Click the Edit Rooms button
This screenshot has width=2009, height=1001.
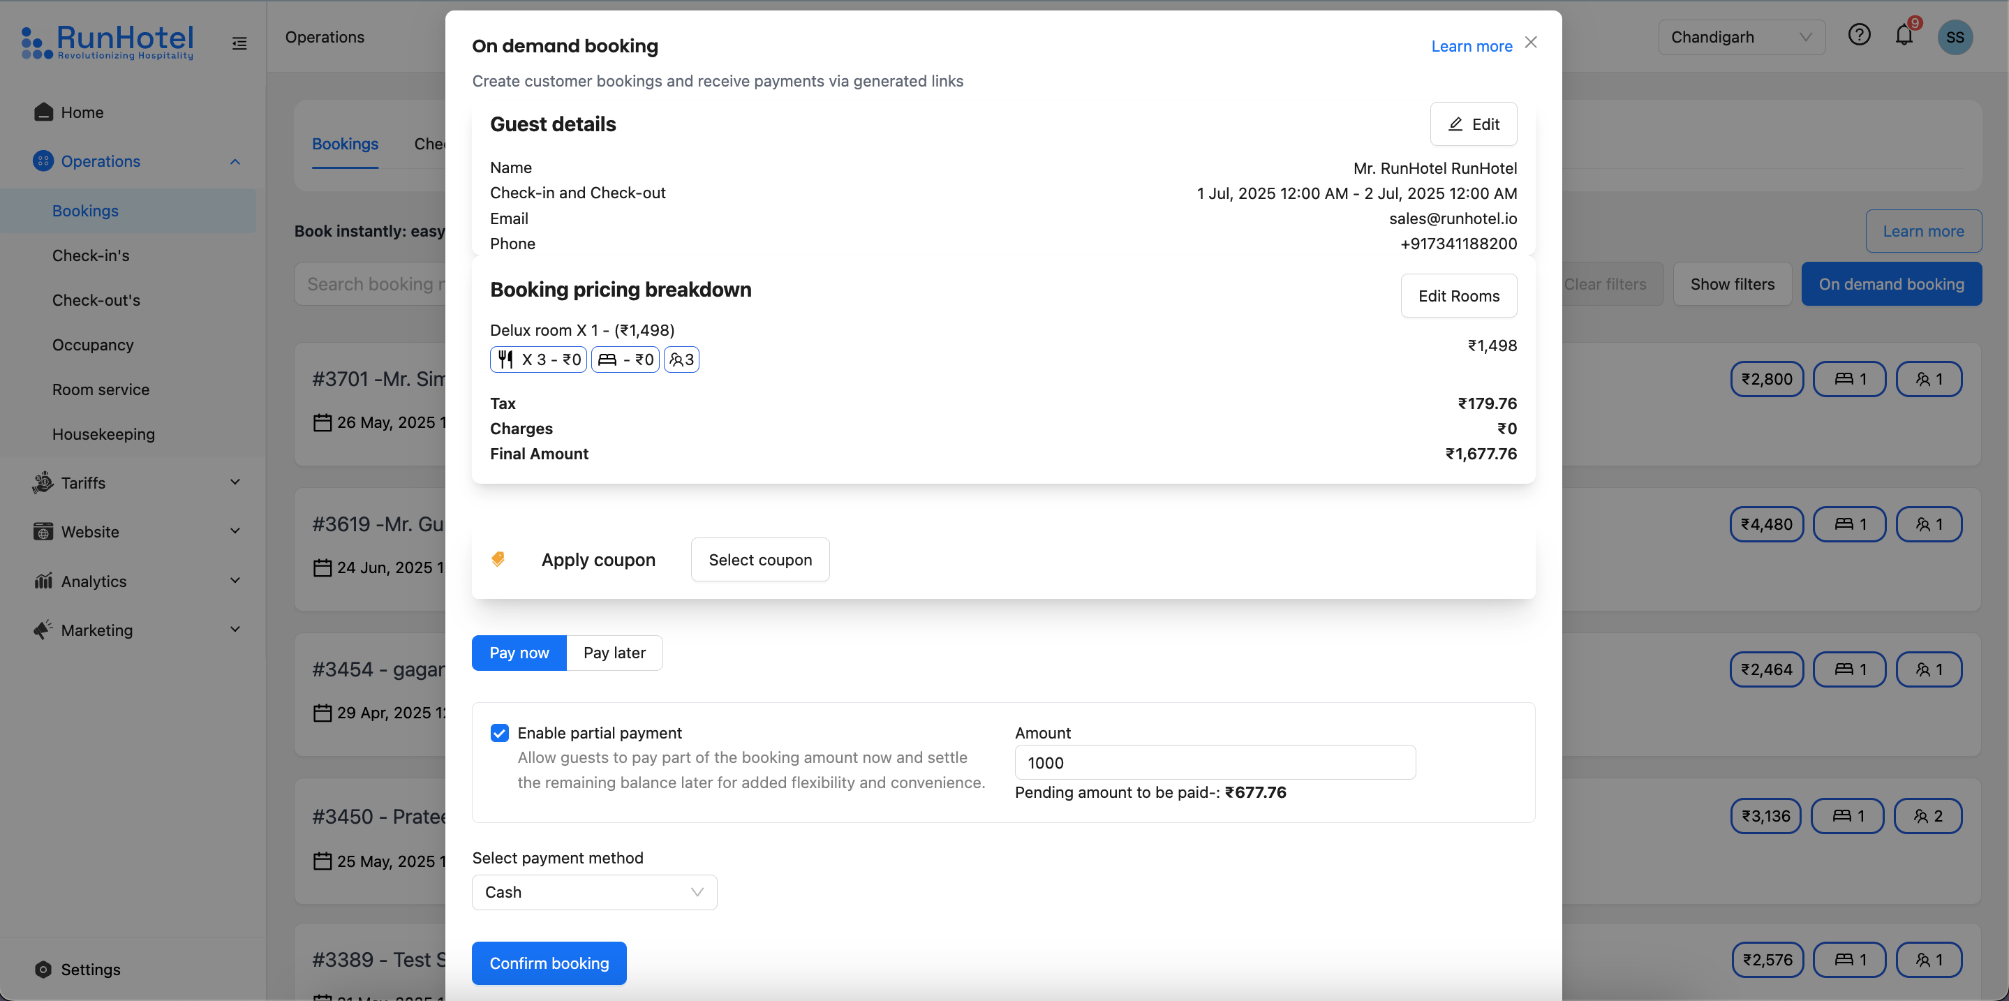pyautogui.click(x=1458, y=295)
